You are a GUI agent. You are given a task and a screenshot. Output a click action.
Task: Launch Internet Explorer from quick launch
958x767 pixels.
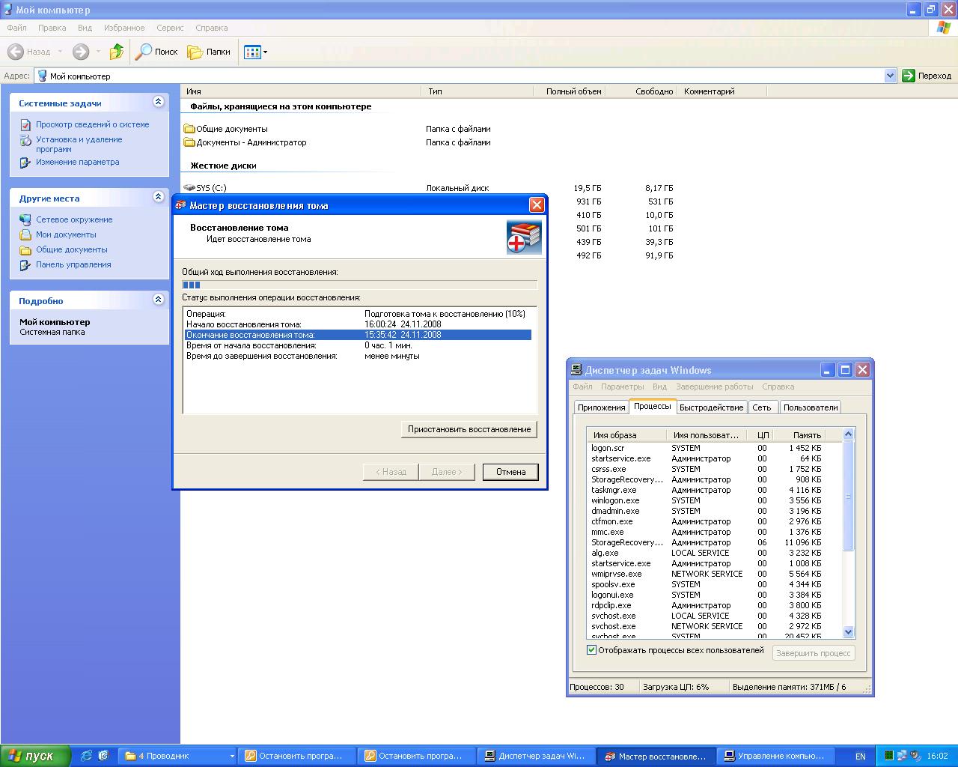(x=87, y=756)
